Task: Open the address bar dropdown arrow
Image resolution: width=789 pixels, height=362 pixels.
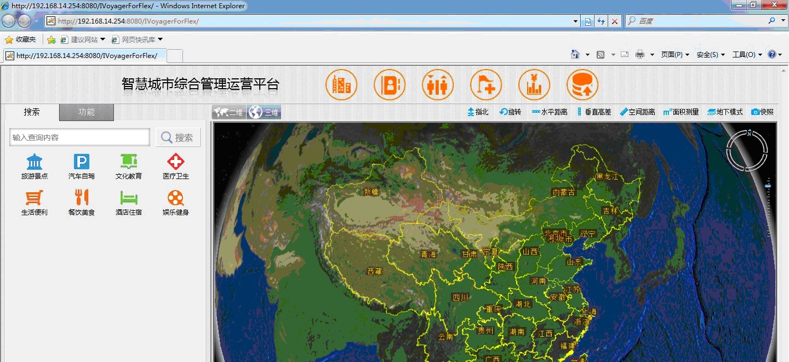Action: pos(575,21)
